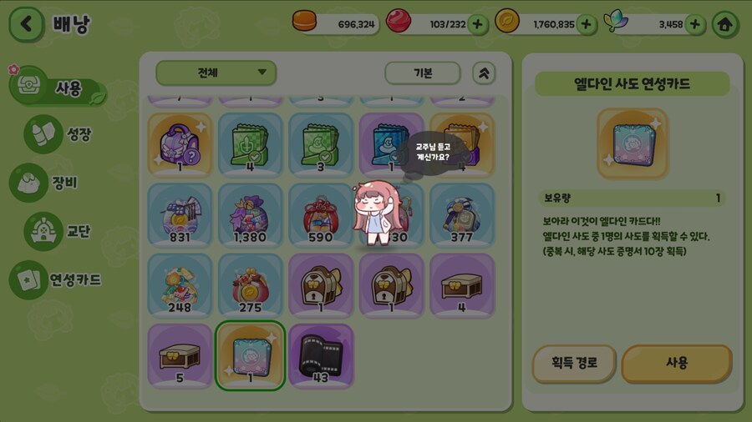752x422 pixels.
Task: Click the 획득 경로 button
Action: click(x=574, y=363)
